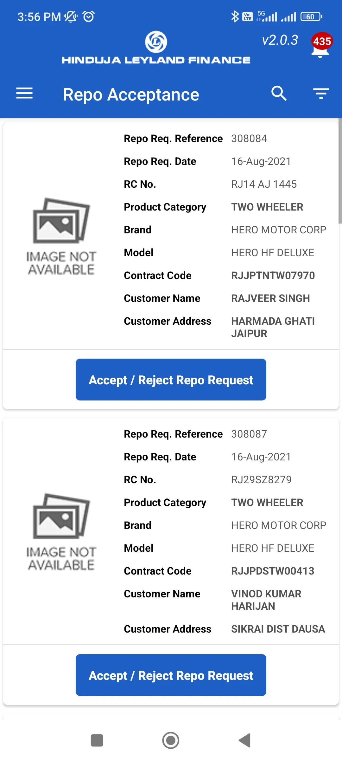Tap RC No. RJ29SZ8279 entry
The image size is (342, 761).
point(262,479)
